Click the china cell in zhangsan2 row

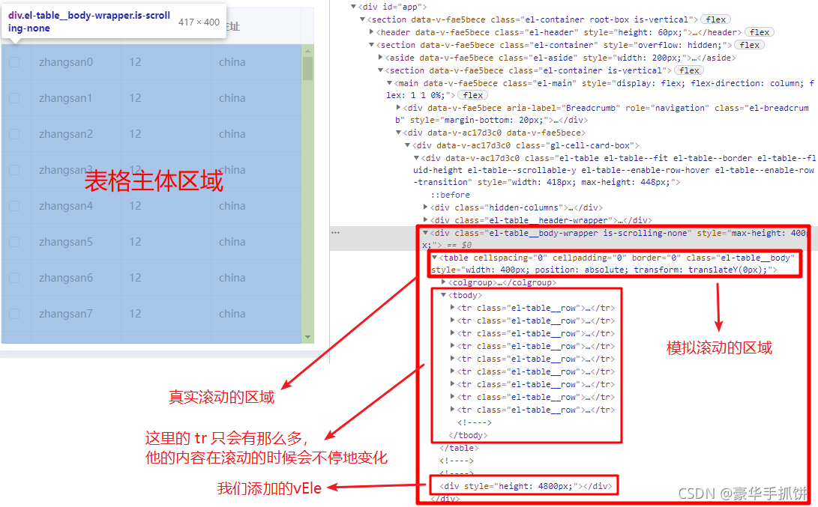256,134
